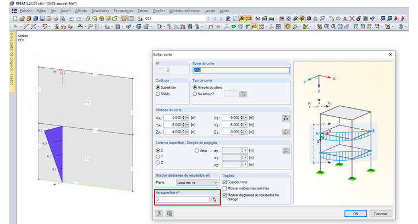Click the surface picker icon beside Na superfície field
418x224 pixels.
(x=214, y=199)
